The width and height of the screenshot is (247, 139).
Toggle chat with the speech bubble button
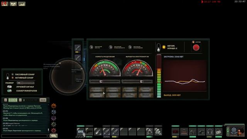point(54,136)
